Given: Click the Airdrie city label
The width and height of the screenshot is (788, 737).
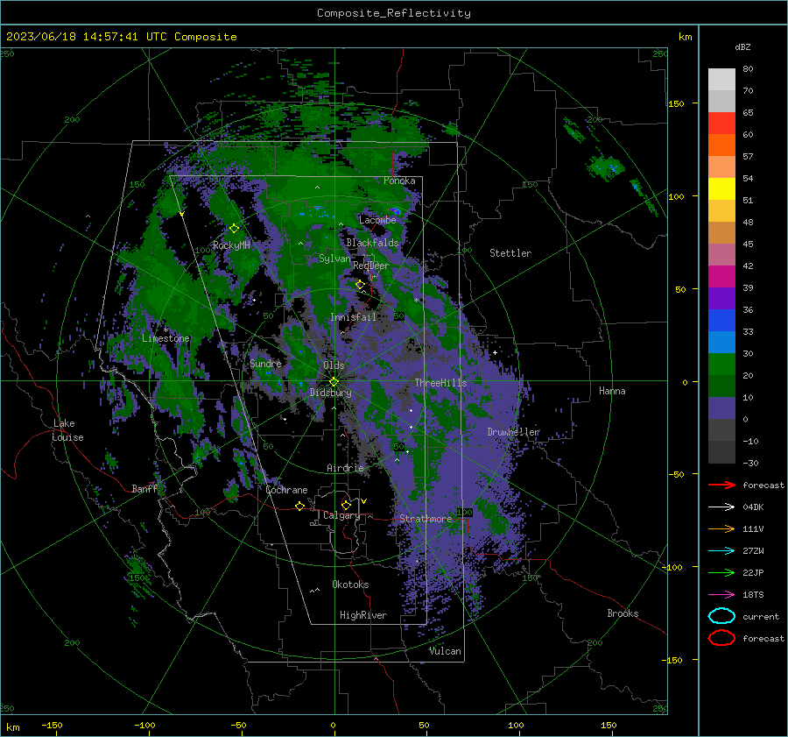Looking at the screenshot, I should coord(345,468).
